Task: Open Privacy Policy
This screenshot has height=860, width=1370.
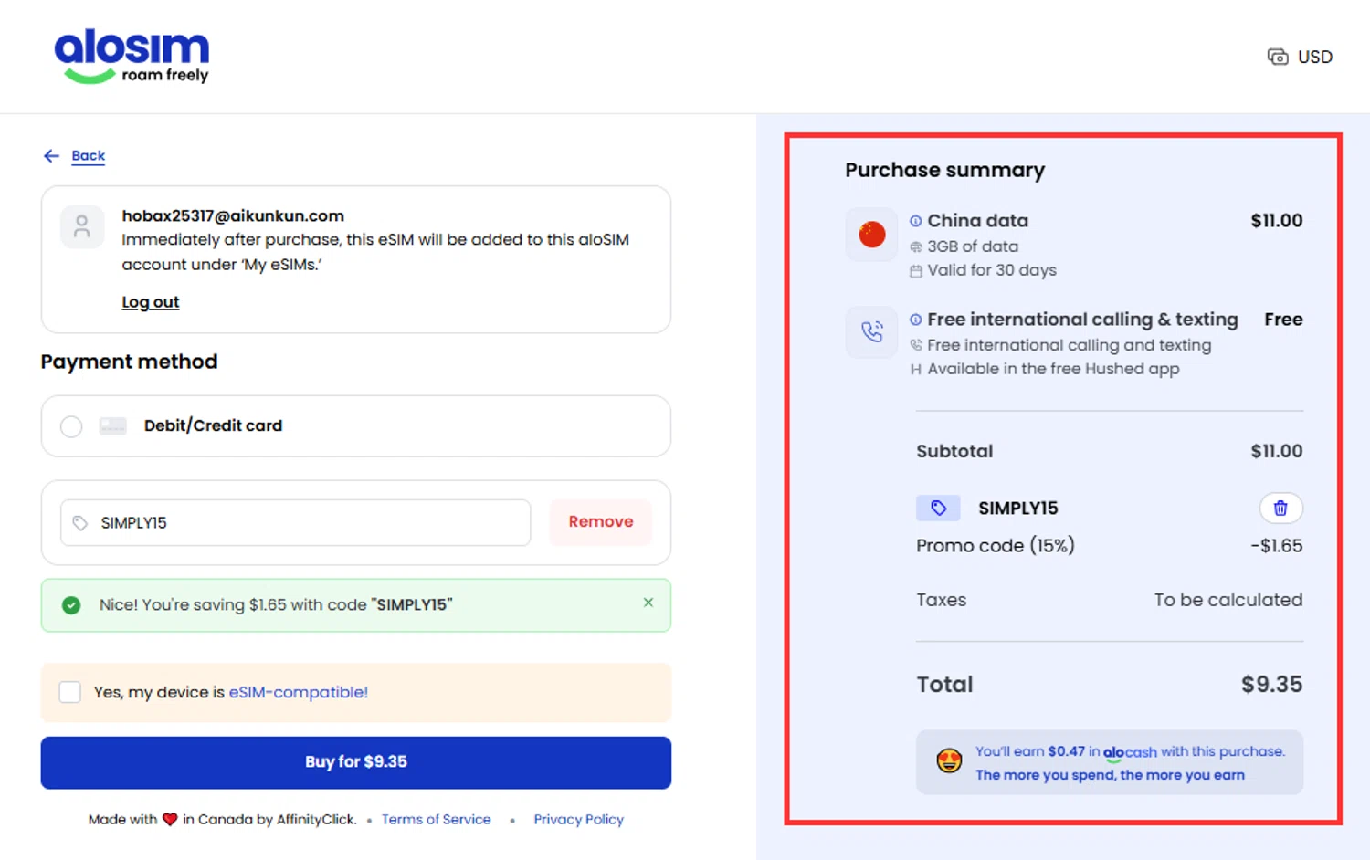Action: tap(578, 820)
